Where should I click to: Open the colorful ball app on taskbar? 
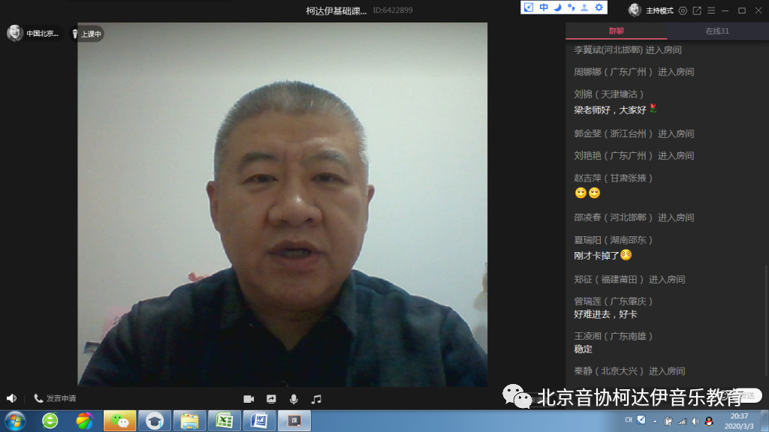click(84, 421)
